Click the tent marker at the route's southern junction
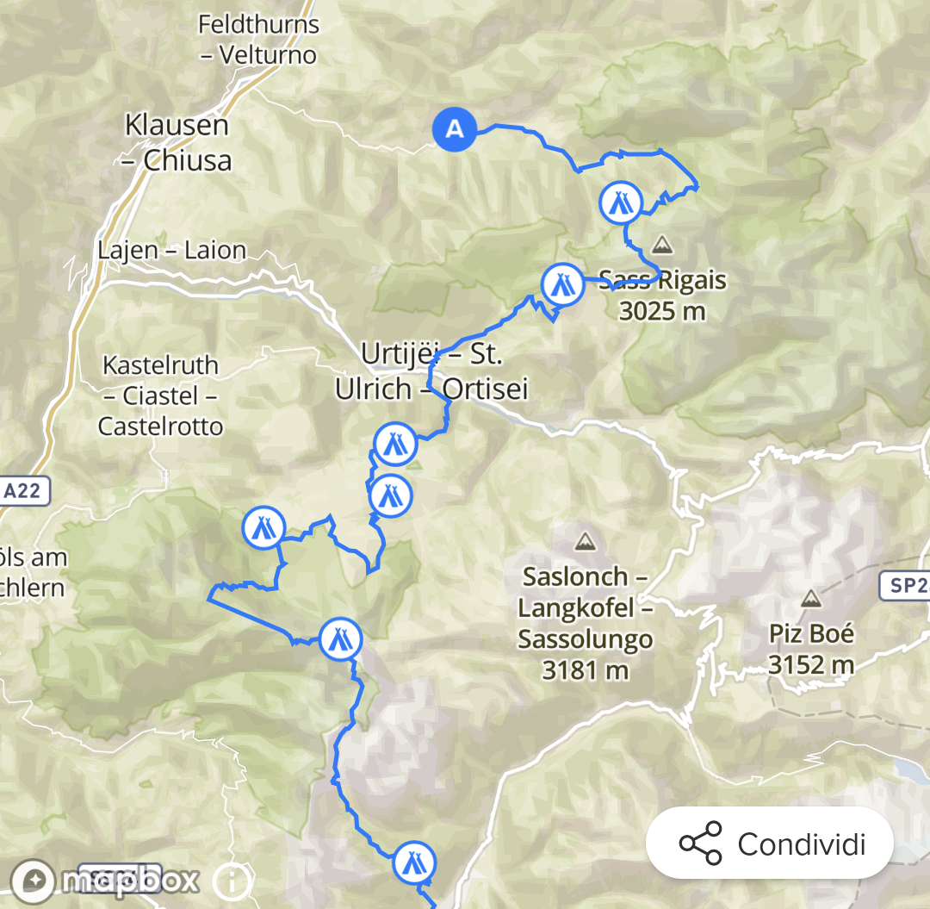This screenshot has height=909, width=930. coord(340,639)
